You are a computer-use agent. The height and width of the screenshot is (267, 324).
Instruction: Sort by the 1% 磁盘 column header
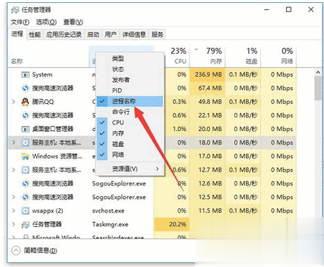242,57
